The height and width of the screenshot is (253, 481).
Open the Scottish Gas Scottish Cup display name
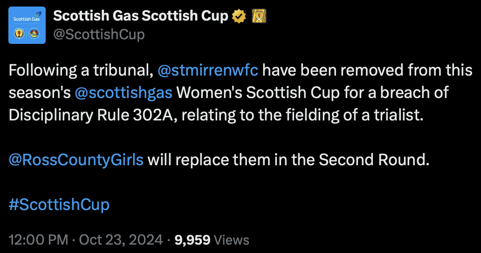click(x=141, y=16)
